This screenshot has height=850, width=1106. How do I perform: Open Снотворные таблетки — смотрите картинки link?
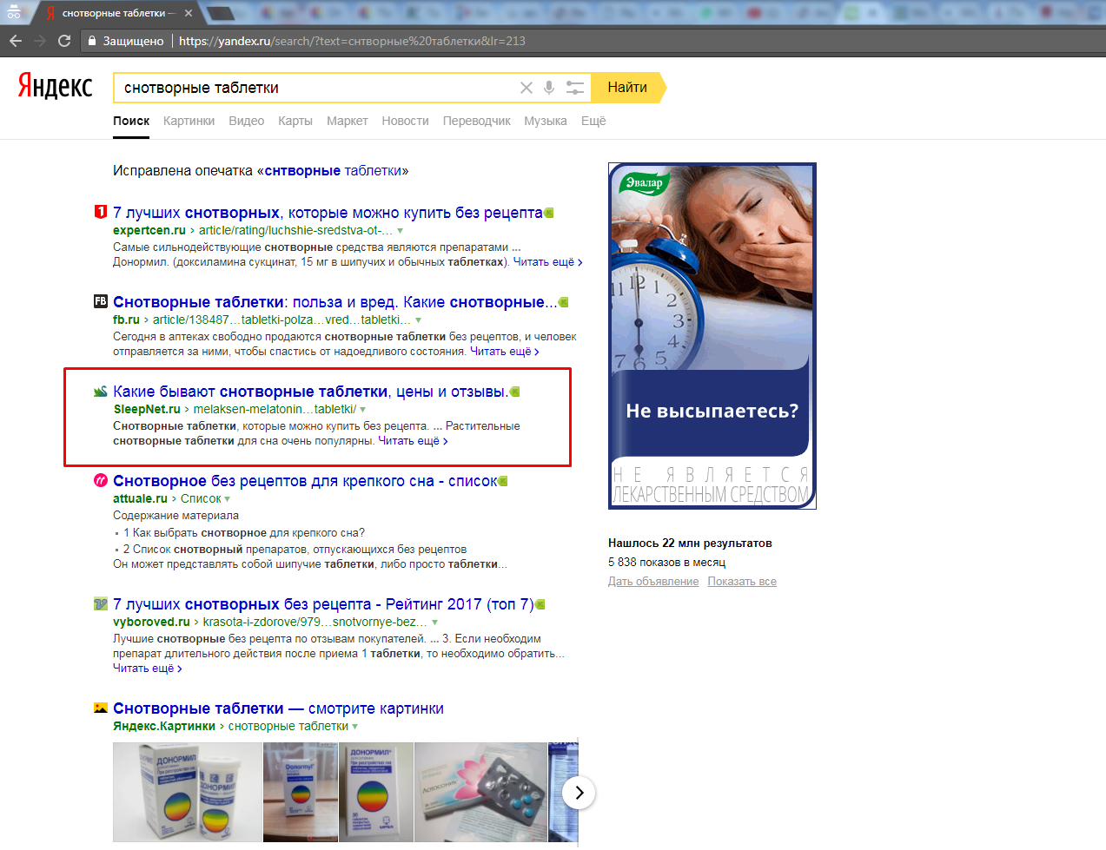point(278,708)
